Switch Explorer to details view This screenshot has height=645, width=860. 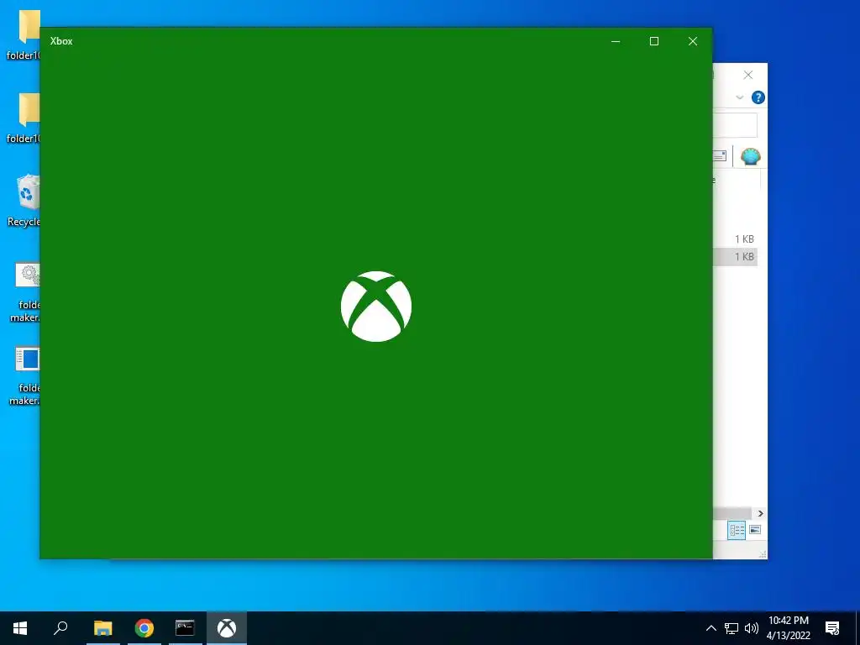[737, 530]
